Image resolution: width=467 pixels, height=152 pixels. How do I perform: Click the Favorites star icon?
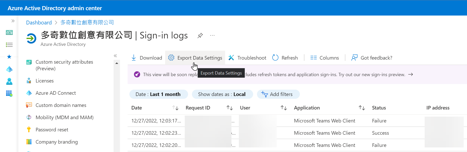[9, 57]
